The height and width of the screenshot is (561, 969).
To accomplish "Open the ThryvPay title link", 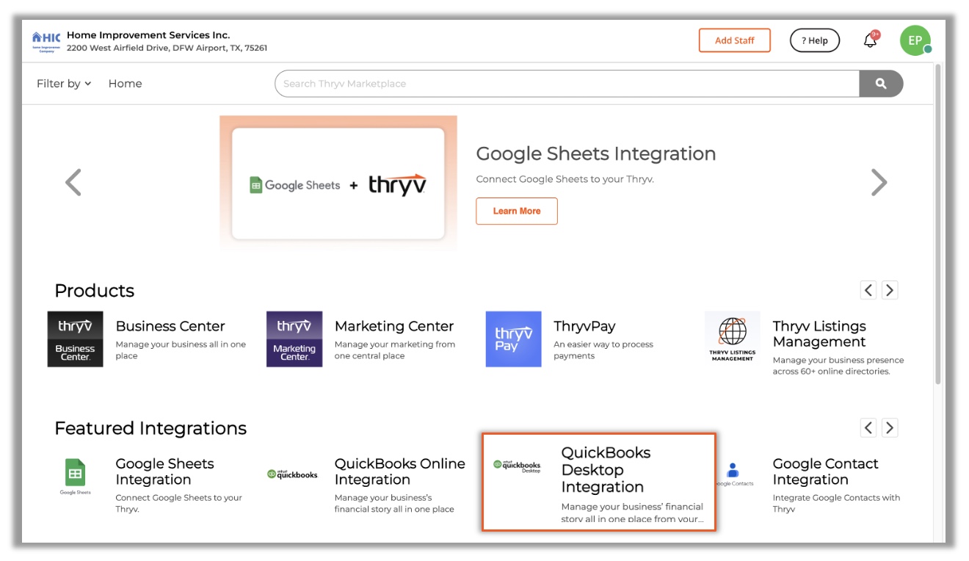I will (x=584, y=326).
